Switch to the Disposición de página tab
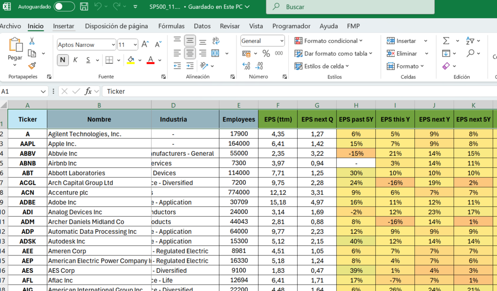Viewport: 497px width, 291px height. click(x=116, y=26)
